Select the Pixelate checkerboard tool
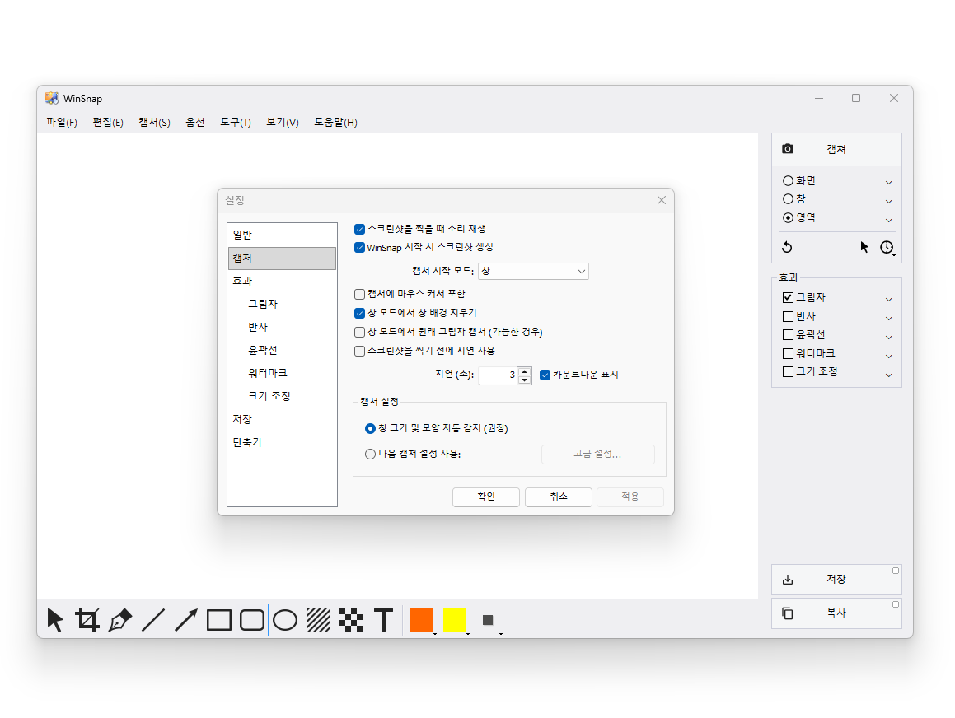Screen dimensions: 955x718 (x=351, y=620)
